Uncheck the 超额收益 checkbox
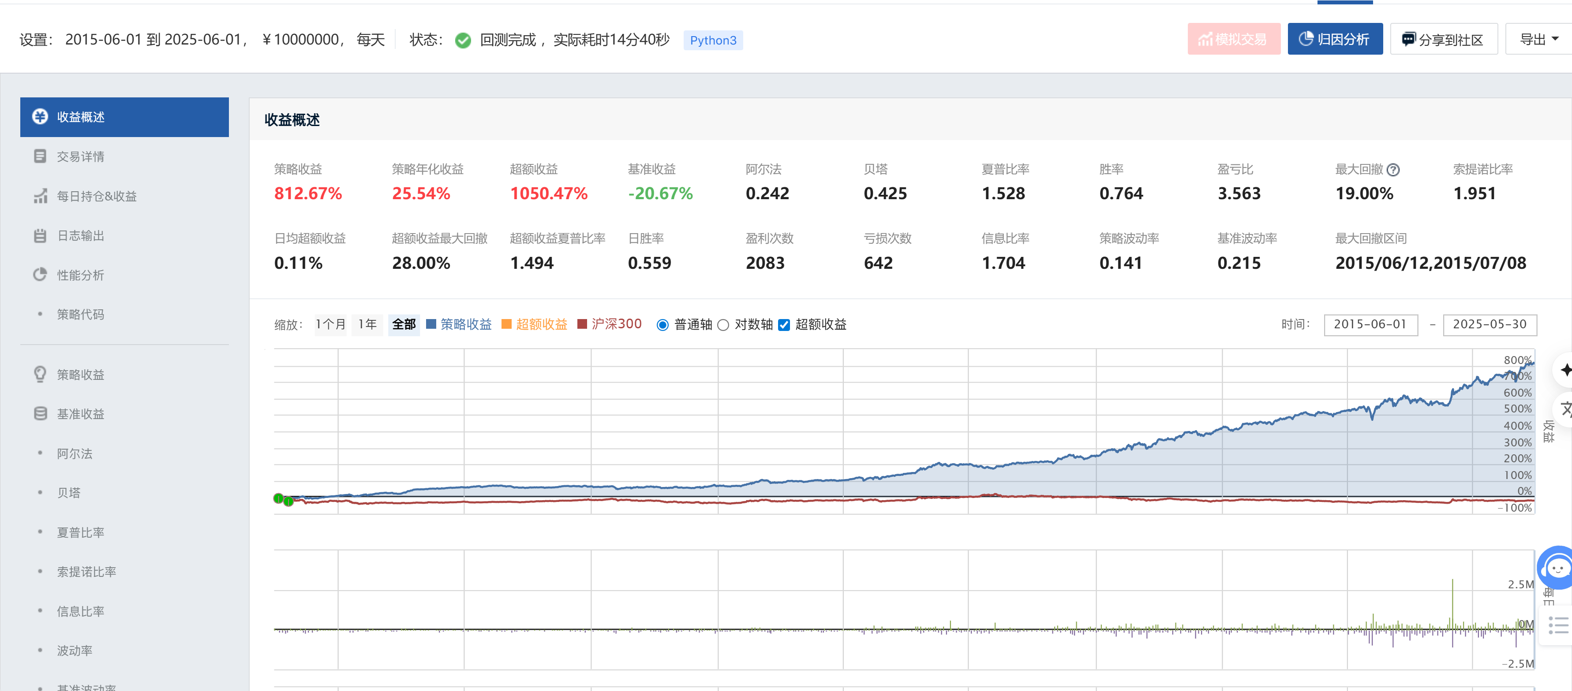Screen dimensions: 1572x691 pyautogui.click(x=784, y=325)
